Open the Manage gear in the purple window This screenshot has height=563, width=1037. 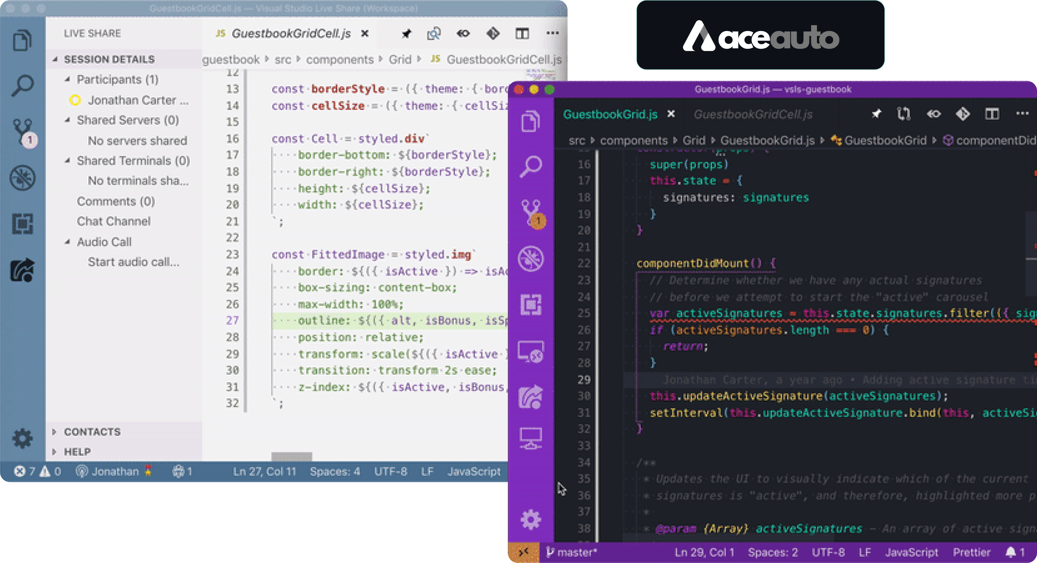[531, 520]
